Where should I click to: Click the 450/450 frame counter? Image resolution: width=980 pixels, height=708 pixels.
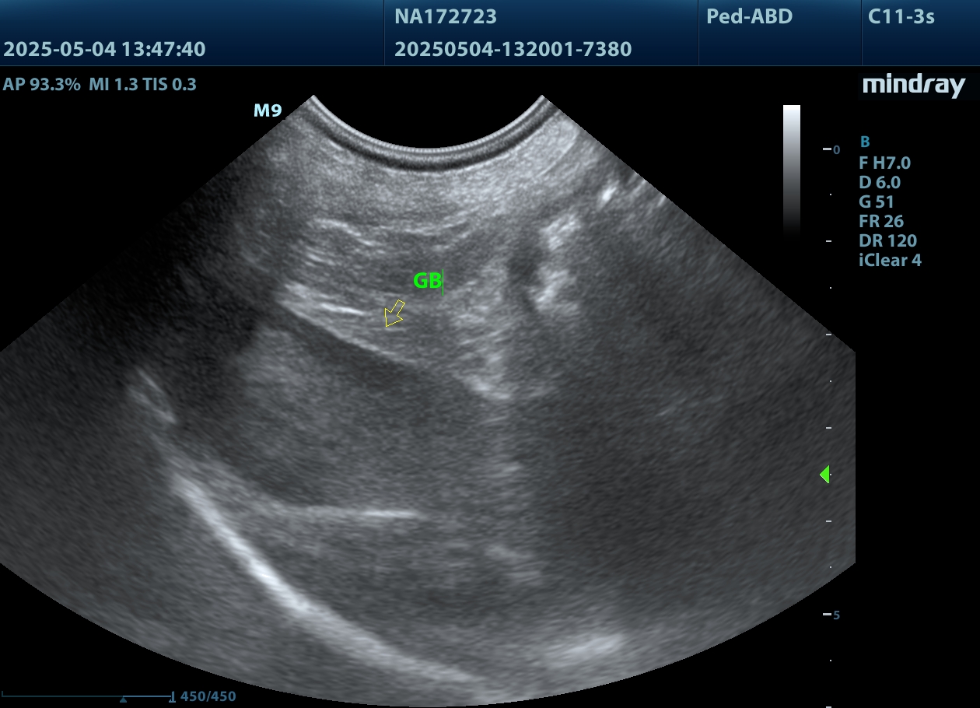208,696
